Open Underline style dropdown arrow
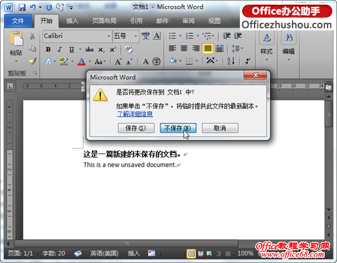The image size is (337, 263). (80, 49)
